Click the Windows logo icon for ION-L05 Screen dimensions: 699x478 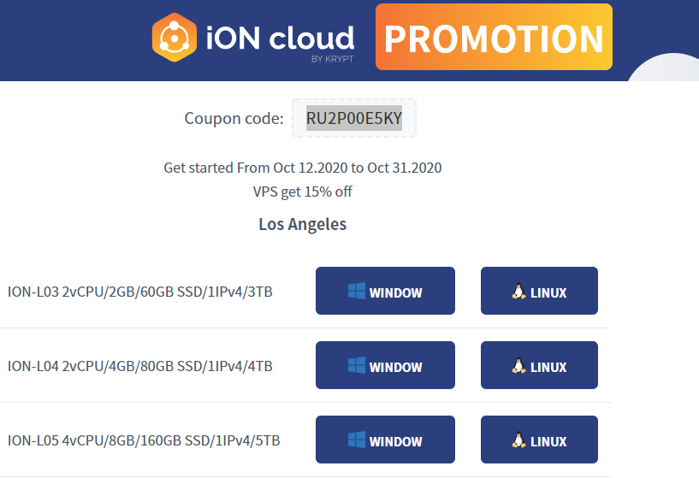357,440
